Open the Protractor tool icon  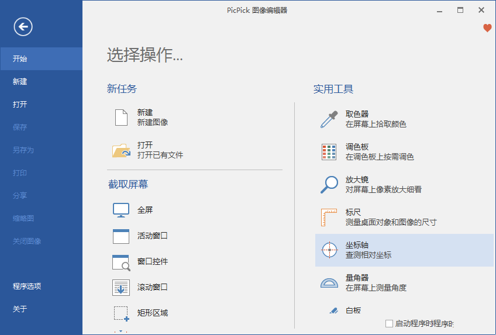tap(329, 283)
